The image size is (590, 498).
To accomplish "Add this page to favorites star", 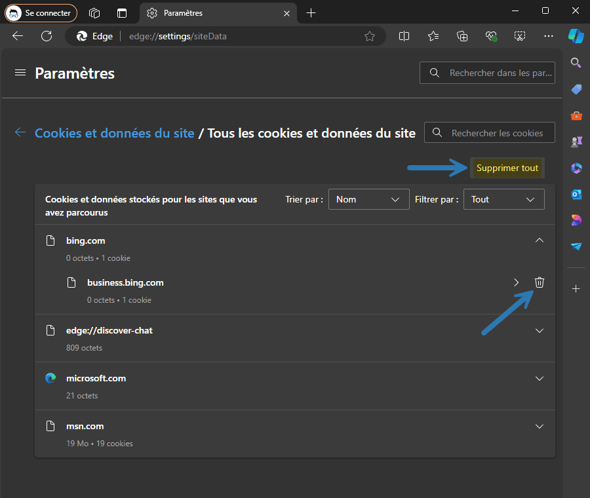I will click(x=370, y=36).
